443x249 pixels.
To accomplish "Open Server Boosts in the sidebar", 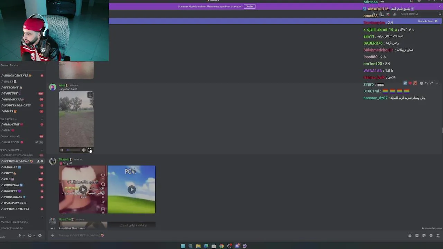I will [x=21, y=65].
